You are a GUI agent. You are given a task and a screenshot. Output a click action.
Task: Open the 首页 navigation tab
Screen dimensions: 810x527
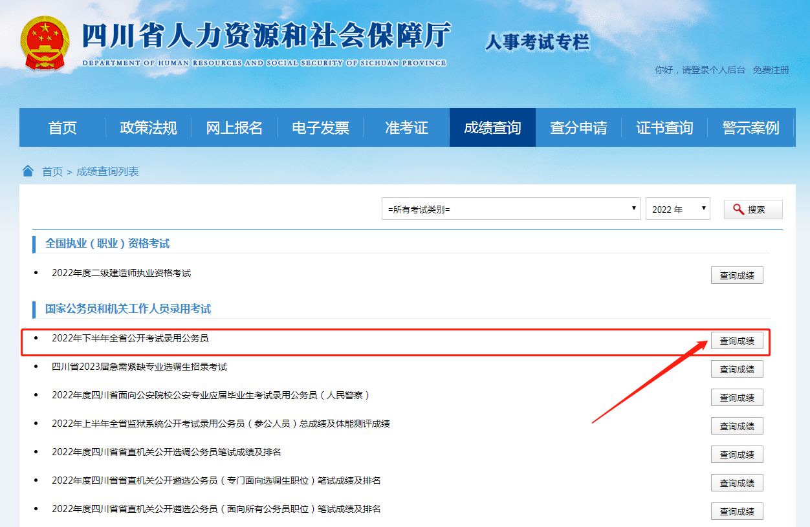[62, 127]
